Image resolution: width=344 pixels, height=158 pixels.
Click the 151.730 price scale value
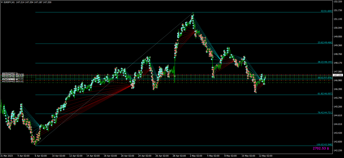338,10
